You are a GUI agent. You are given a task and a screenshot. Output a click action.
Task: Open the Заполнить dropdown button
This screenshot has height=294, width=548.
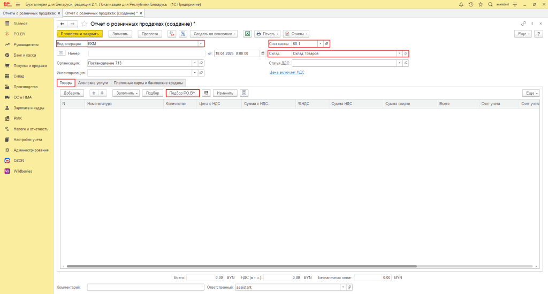pyautogui.click(x=126, y=93)
